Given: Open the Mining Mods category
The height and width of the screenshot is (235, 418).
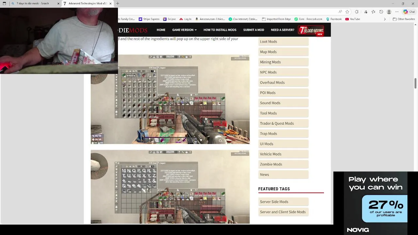Looking at the screenshot, I should tap(283, 62).
